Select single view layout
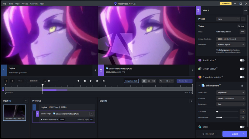Screen dimensions: 249x139 click(149, 81)
